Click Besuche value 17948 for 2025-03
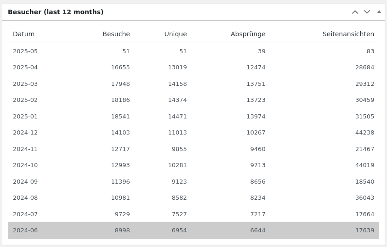The height and width of the screenshot is (247, 387). pos(120,84)
